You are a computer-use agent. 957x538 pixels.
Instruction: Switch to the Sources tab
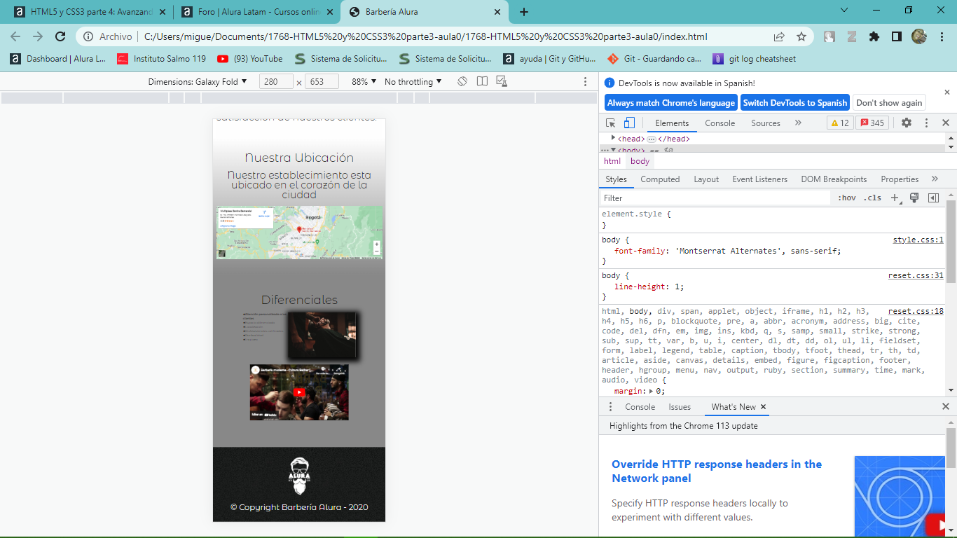coord(765,123)
